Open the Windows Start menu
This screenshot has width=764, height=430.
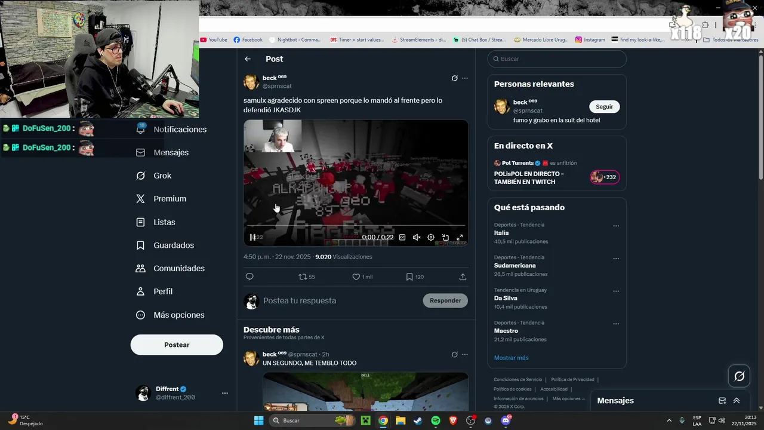[x=258, y=420]
